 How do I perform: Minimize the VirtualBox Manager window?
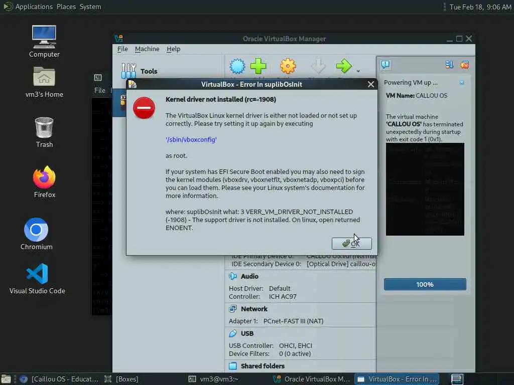450,39
